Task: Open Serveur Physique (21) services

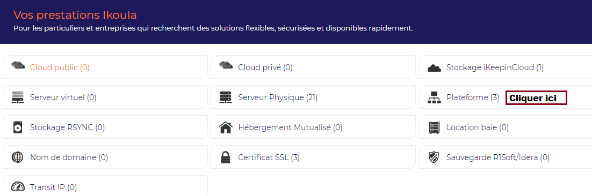Action: click(278, 97)
